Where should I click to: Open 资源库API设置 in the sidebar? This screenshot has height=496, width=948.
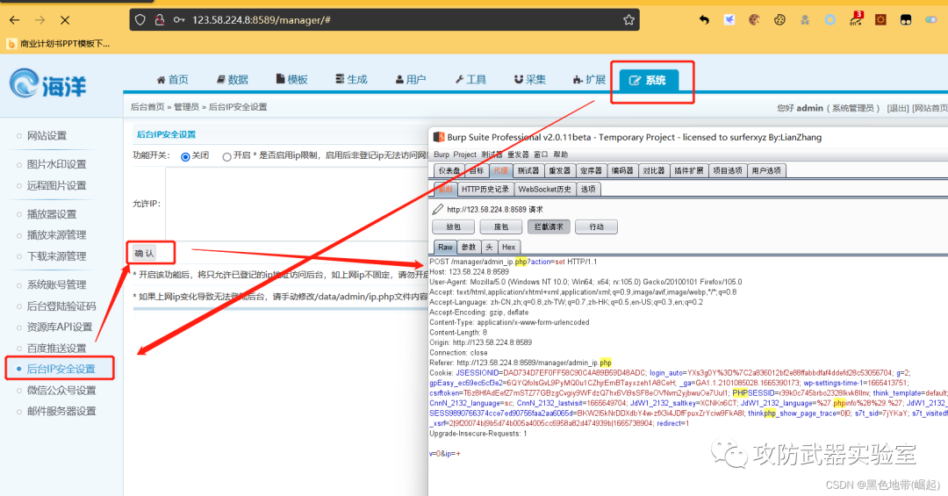tap(60, 327)
